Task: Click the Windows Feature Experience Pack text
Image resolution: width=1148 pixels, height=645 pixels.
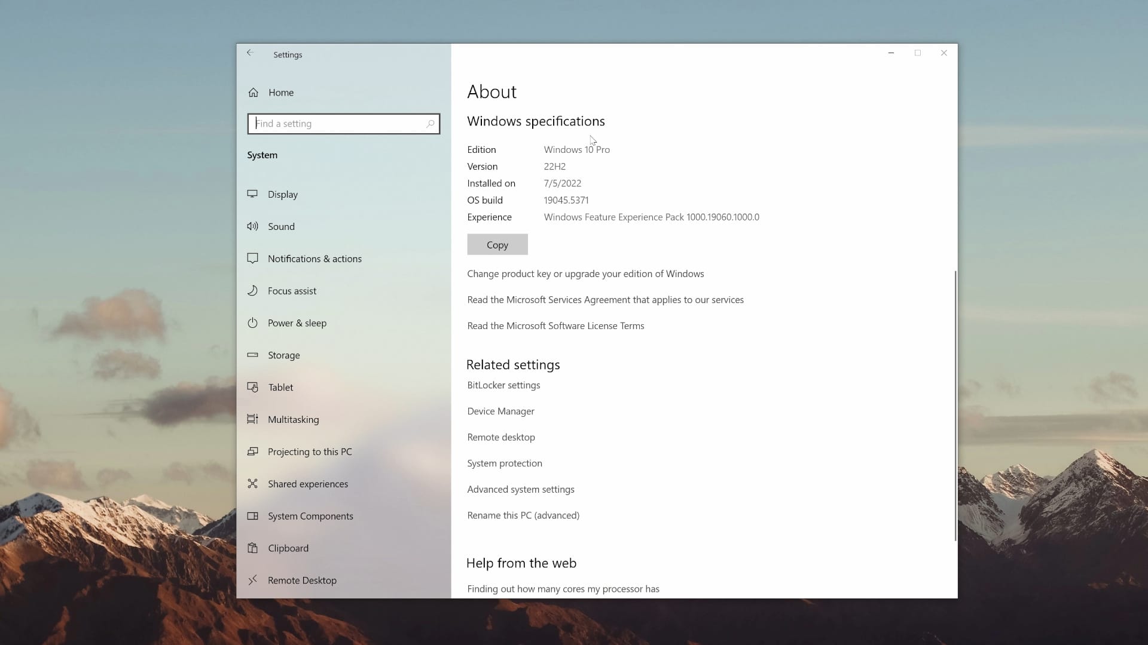Action: 652,217
